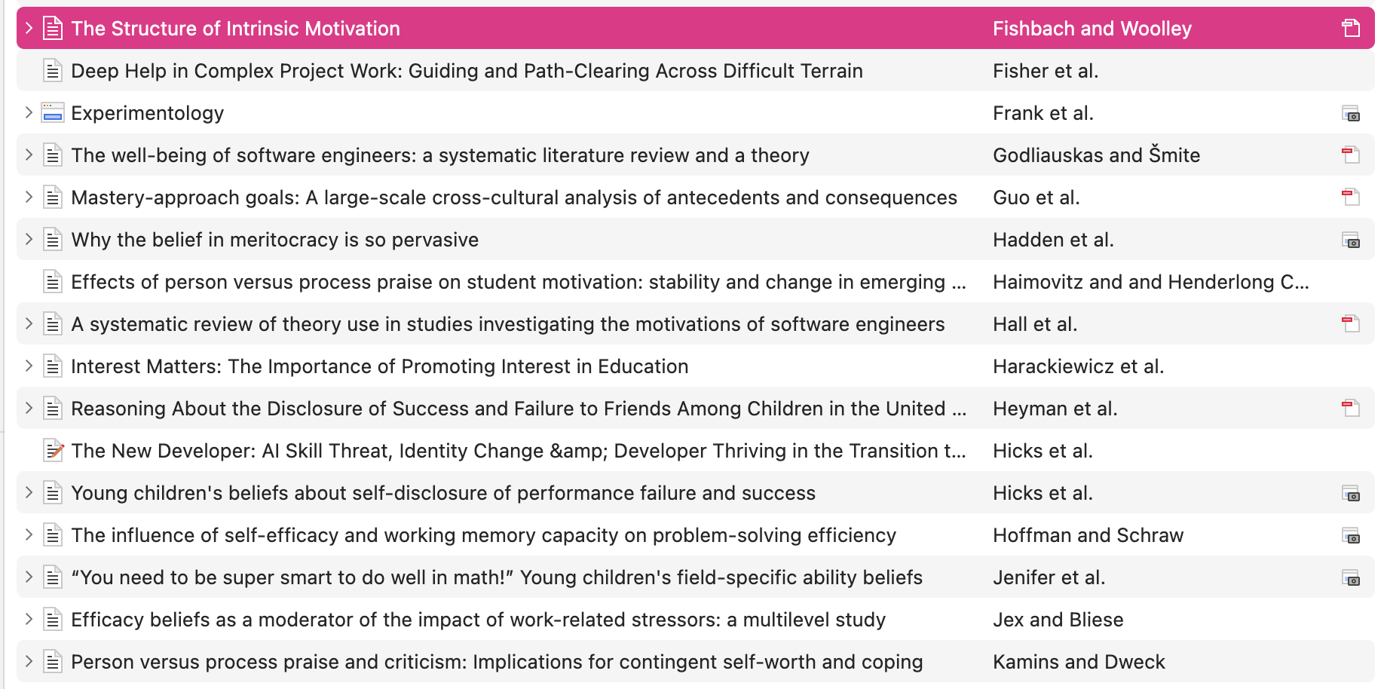Click the snapshot icon in the Hadden et al. row
The width and height of the screenshot is (1387, 689).
coord(1350,240)
